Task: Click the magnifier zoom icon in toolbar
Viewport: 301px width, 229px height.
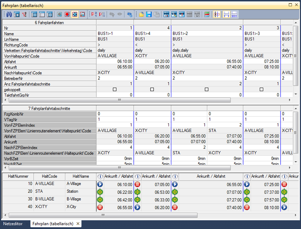Action: [82, 14]
